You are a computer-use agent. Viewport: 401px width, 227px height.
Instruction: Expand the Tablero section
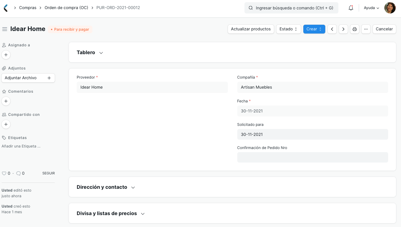pyautogui.click(x=90, y=53)
